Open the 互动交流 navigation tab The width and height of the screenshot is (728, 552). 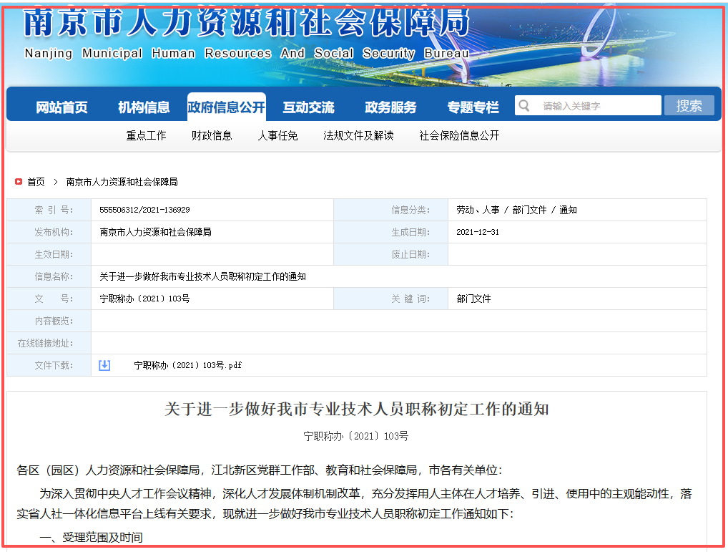click(x=308, y=107)
